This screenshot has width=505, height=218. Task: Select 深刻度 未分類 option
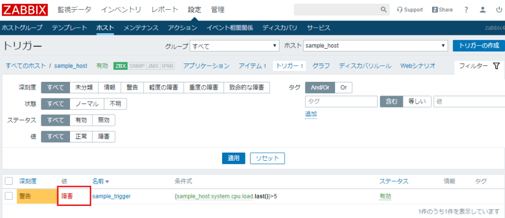(x=84, y=88)
